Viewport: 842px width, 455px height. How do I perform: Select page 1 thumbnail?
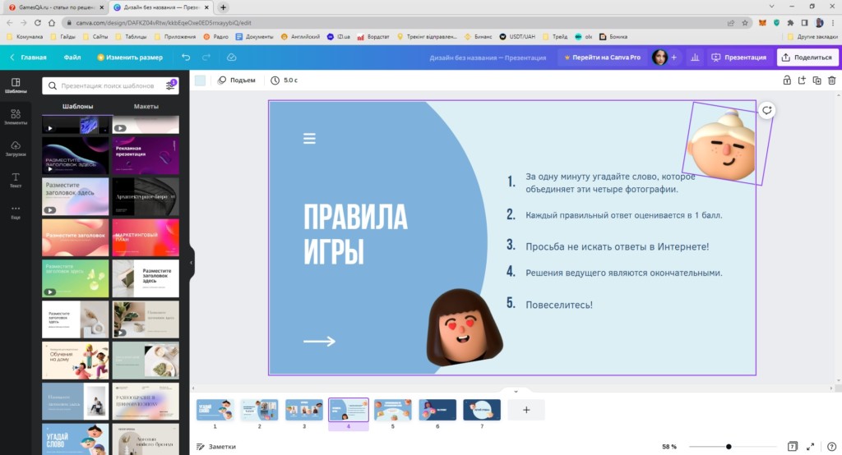click(215, 410)
